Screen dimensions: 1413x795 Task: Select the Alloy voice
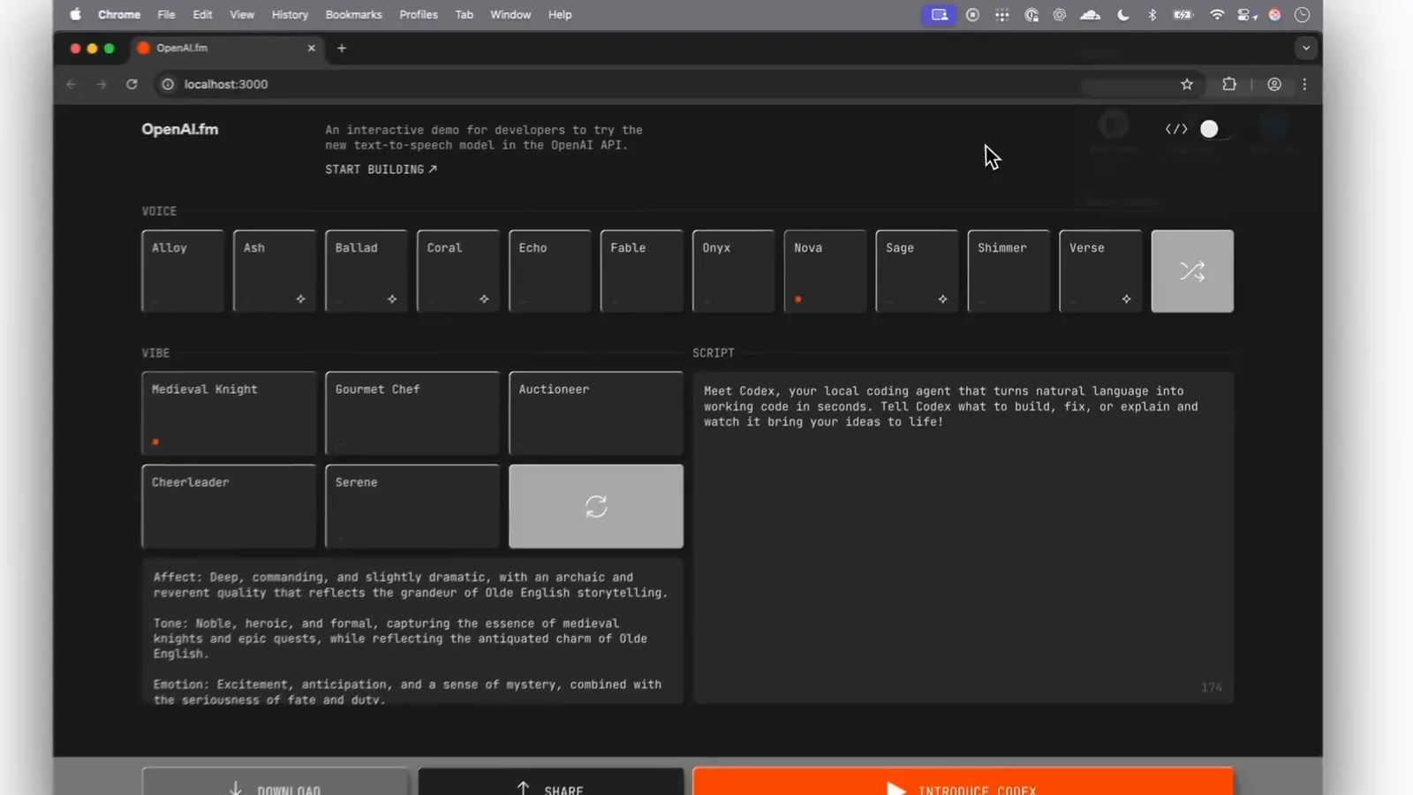click(x=183, y=271)
